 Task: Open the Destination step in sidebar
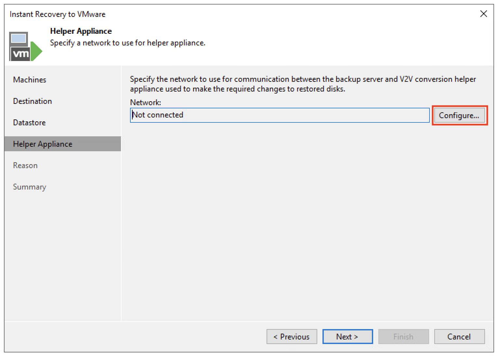click(33, 101)
